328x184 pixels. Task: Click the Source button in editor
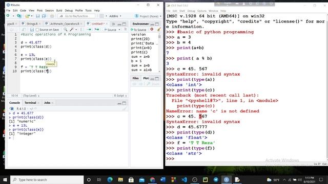(110, 30)
